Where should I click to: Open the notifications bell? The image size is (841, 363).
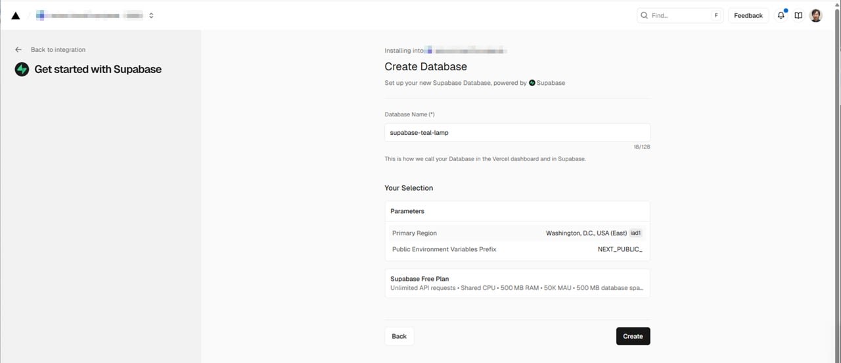pos(781,15)
